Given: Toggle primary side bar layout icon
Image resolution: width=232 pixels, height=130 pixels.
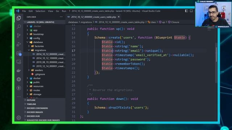Looking at the screenshot, I should [186, 11].
